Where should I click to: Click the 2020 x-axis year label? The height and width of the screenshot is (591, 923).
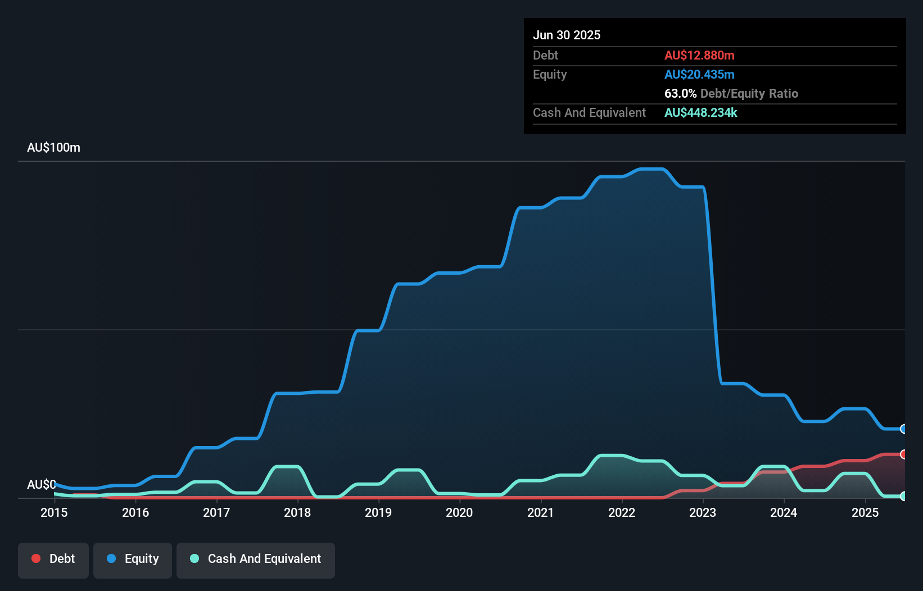(x=459, y=512)
